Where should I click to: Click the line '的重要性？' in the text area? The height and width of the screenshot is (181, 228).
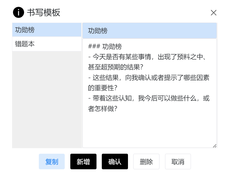tap(103, 88)
